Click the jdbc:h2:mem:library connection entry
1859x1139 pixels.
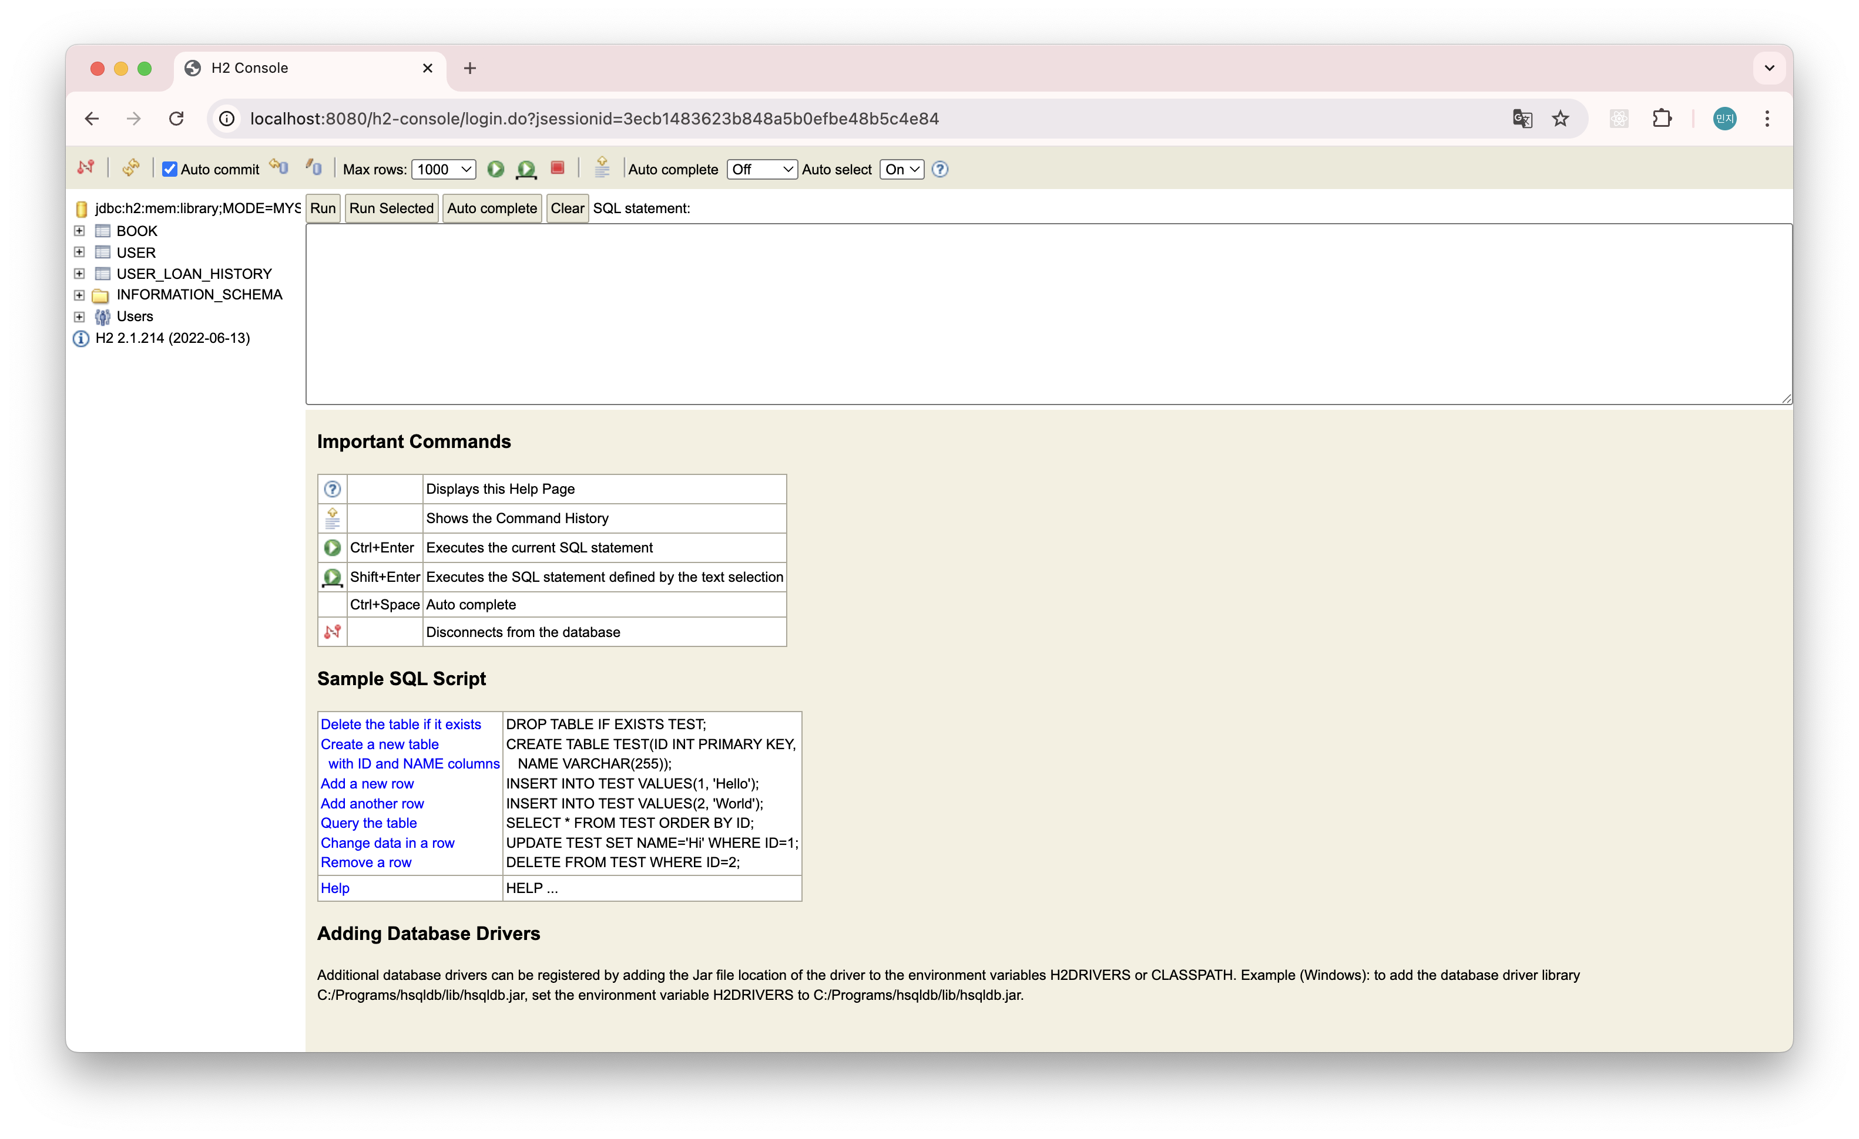(x=197, y=209)
